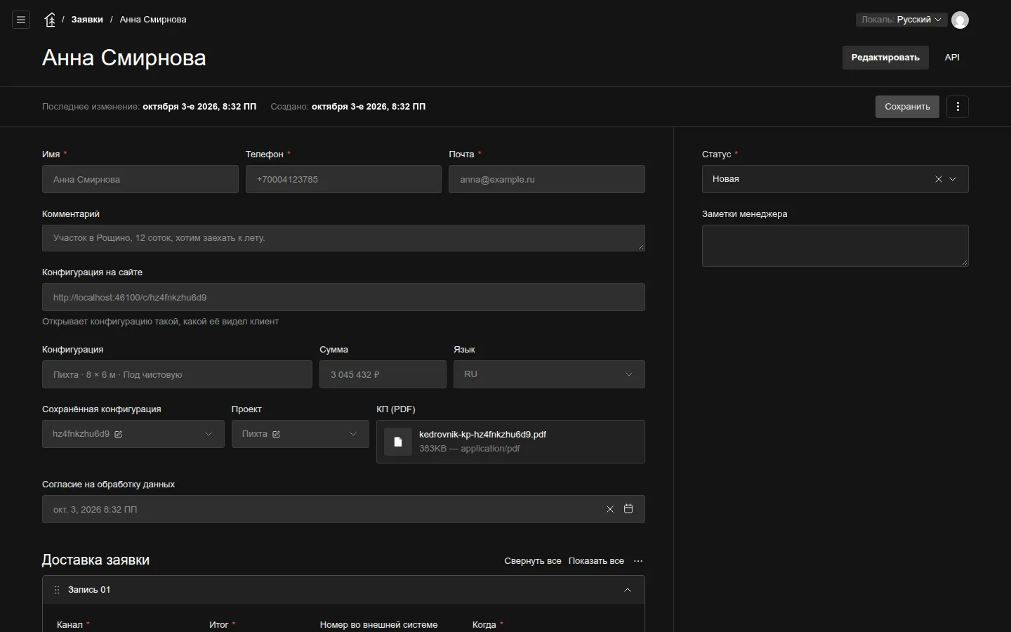Click Свернуть все

click(x=533, y=561)
